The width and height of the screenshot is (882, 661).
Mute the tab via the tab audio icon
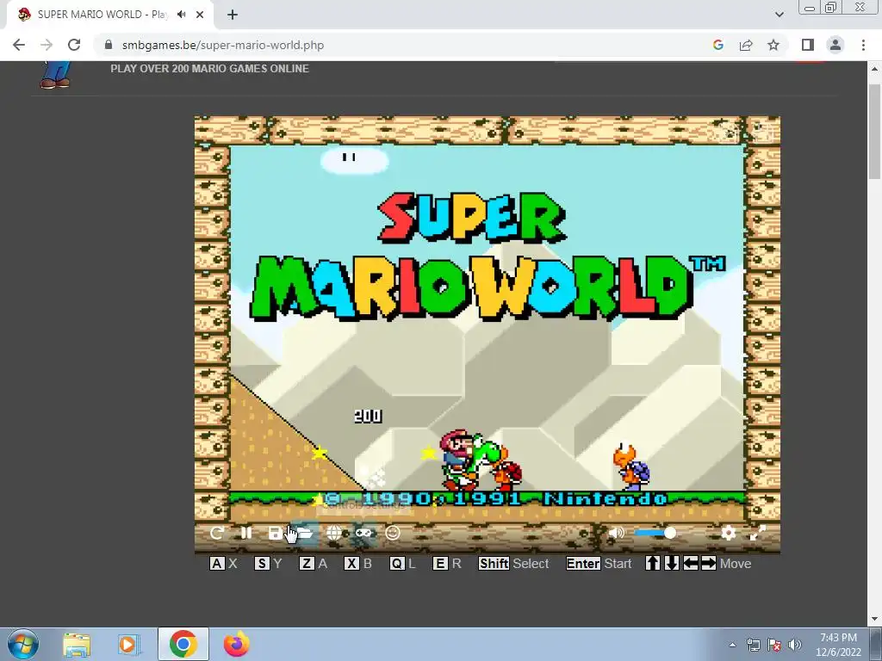tap(181, 15)
